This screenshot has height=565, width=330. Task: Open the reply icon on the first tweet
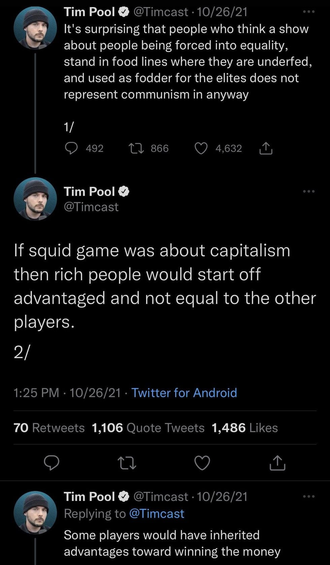(72, 148)
